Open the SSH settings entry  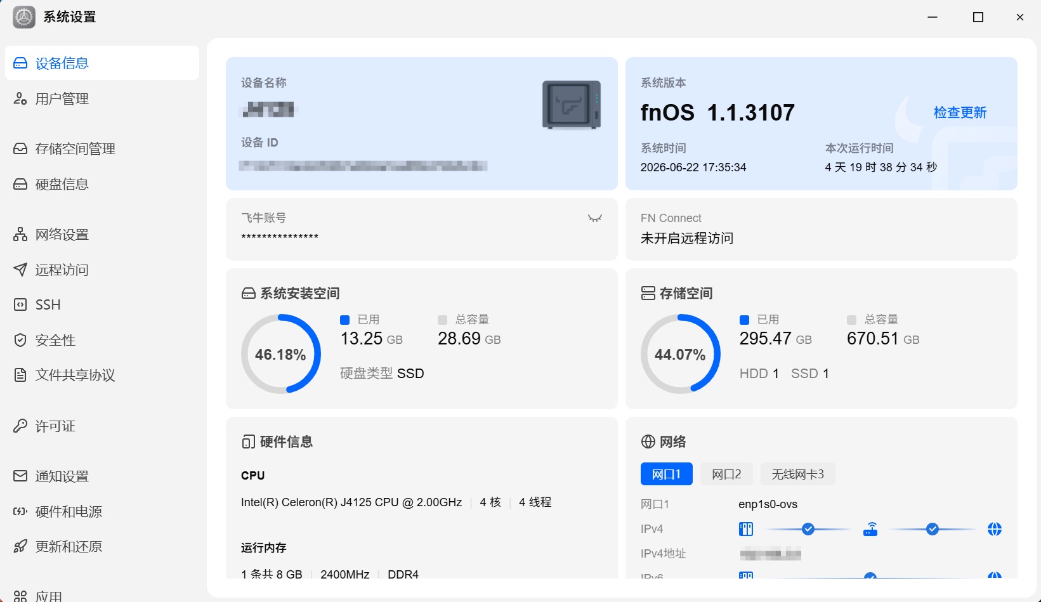(101, 305)
